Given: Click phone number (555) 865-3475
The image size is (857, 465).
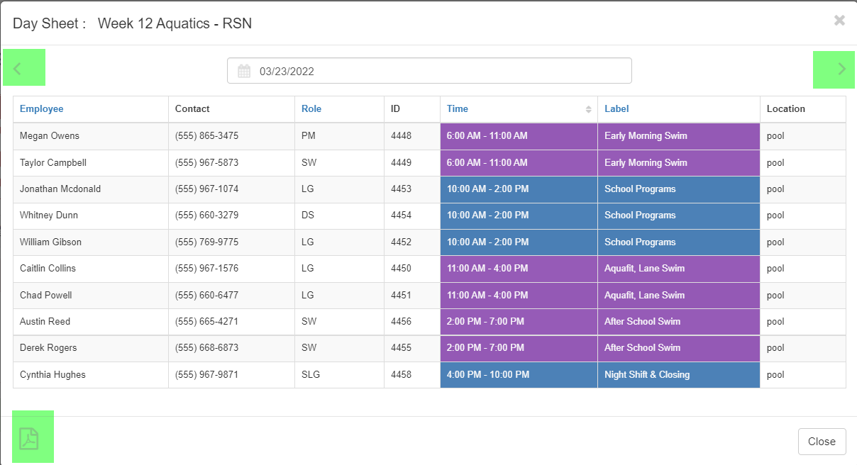Looking at the screenshot, I should (x=206, y=135).
